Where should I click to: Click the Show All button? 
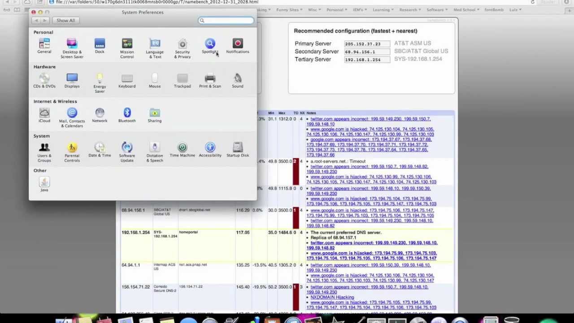65,20
